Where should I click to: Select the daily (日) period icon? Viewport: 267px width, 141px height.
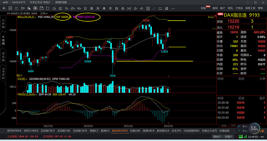85,8
